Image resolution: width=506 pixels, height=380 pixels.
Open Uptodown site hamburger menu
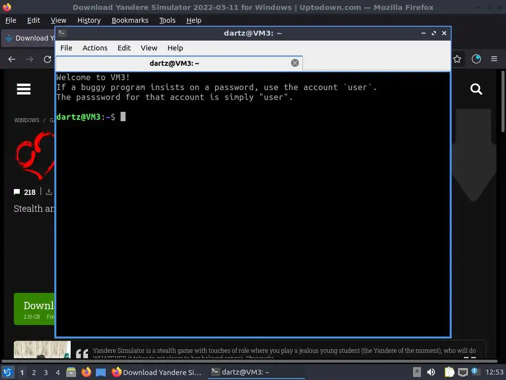click(x=24, y=89)
